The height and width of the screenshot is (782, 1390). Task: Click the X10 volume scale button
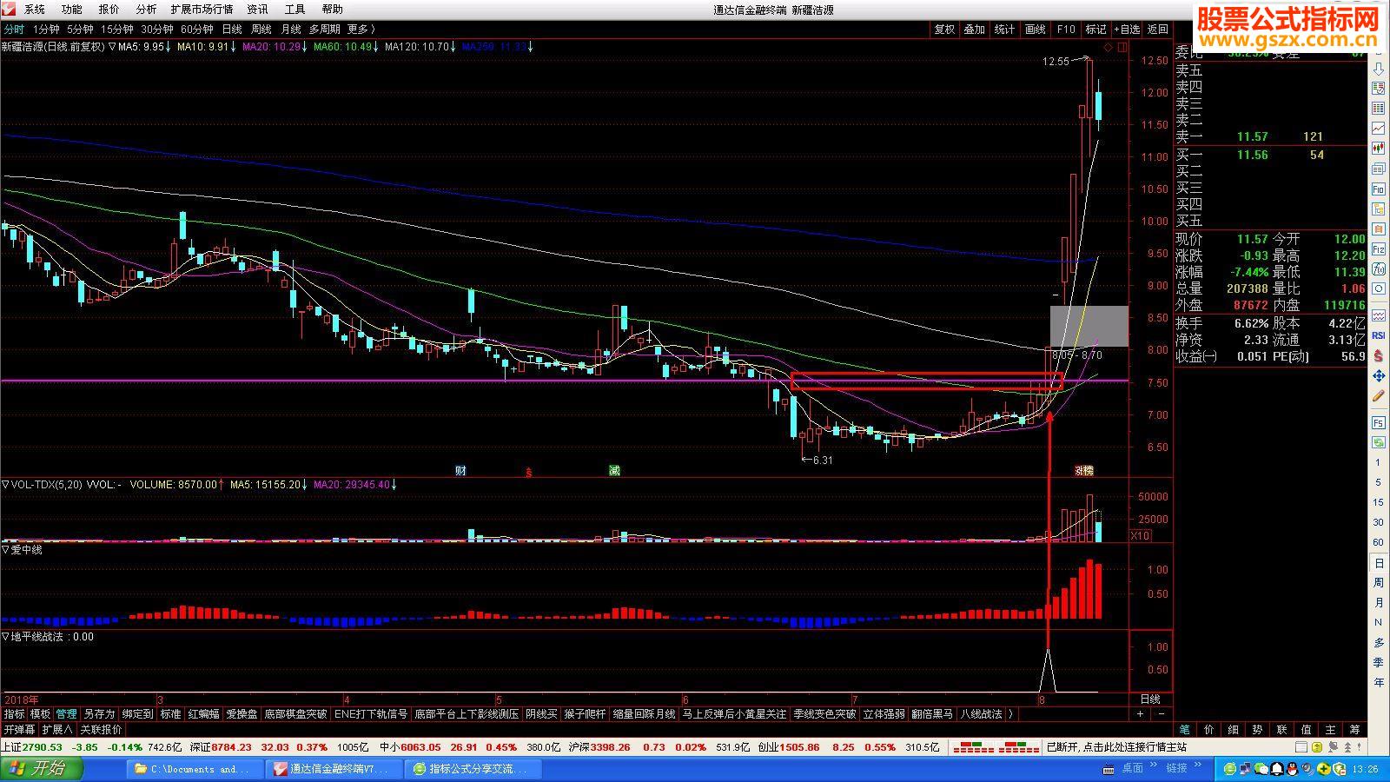(x=1140, y=536)
